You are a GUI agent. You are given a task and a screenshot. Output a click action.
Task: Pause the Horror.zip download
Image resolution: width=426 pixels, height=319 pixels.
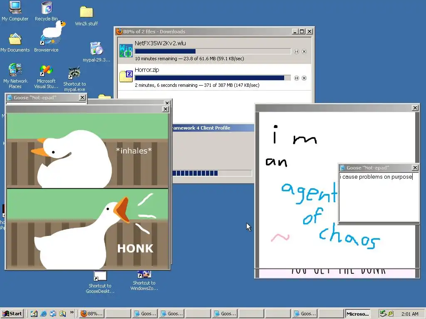(x=296, y=78)
